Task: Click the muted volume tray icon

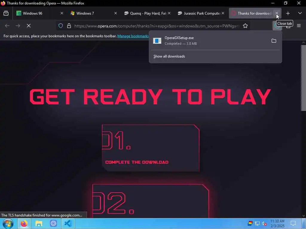Action: [264, 223]
